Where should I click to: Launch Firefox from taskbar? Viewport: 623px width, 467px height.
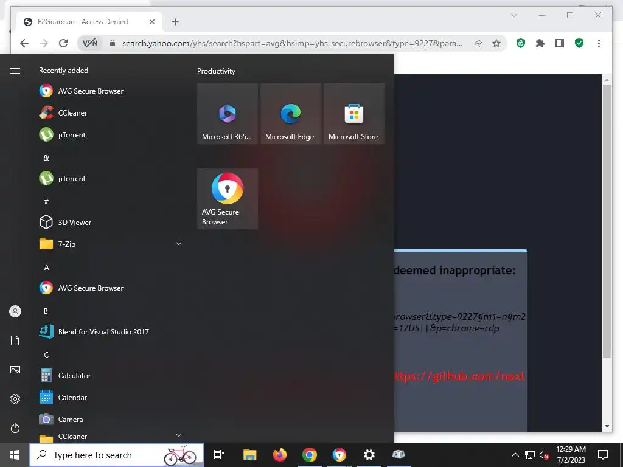pos(280,455)
